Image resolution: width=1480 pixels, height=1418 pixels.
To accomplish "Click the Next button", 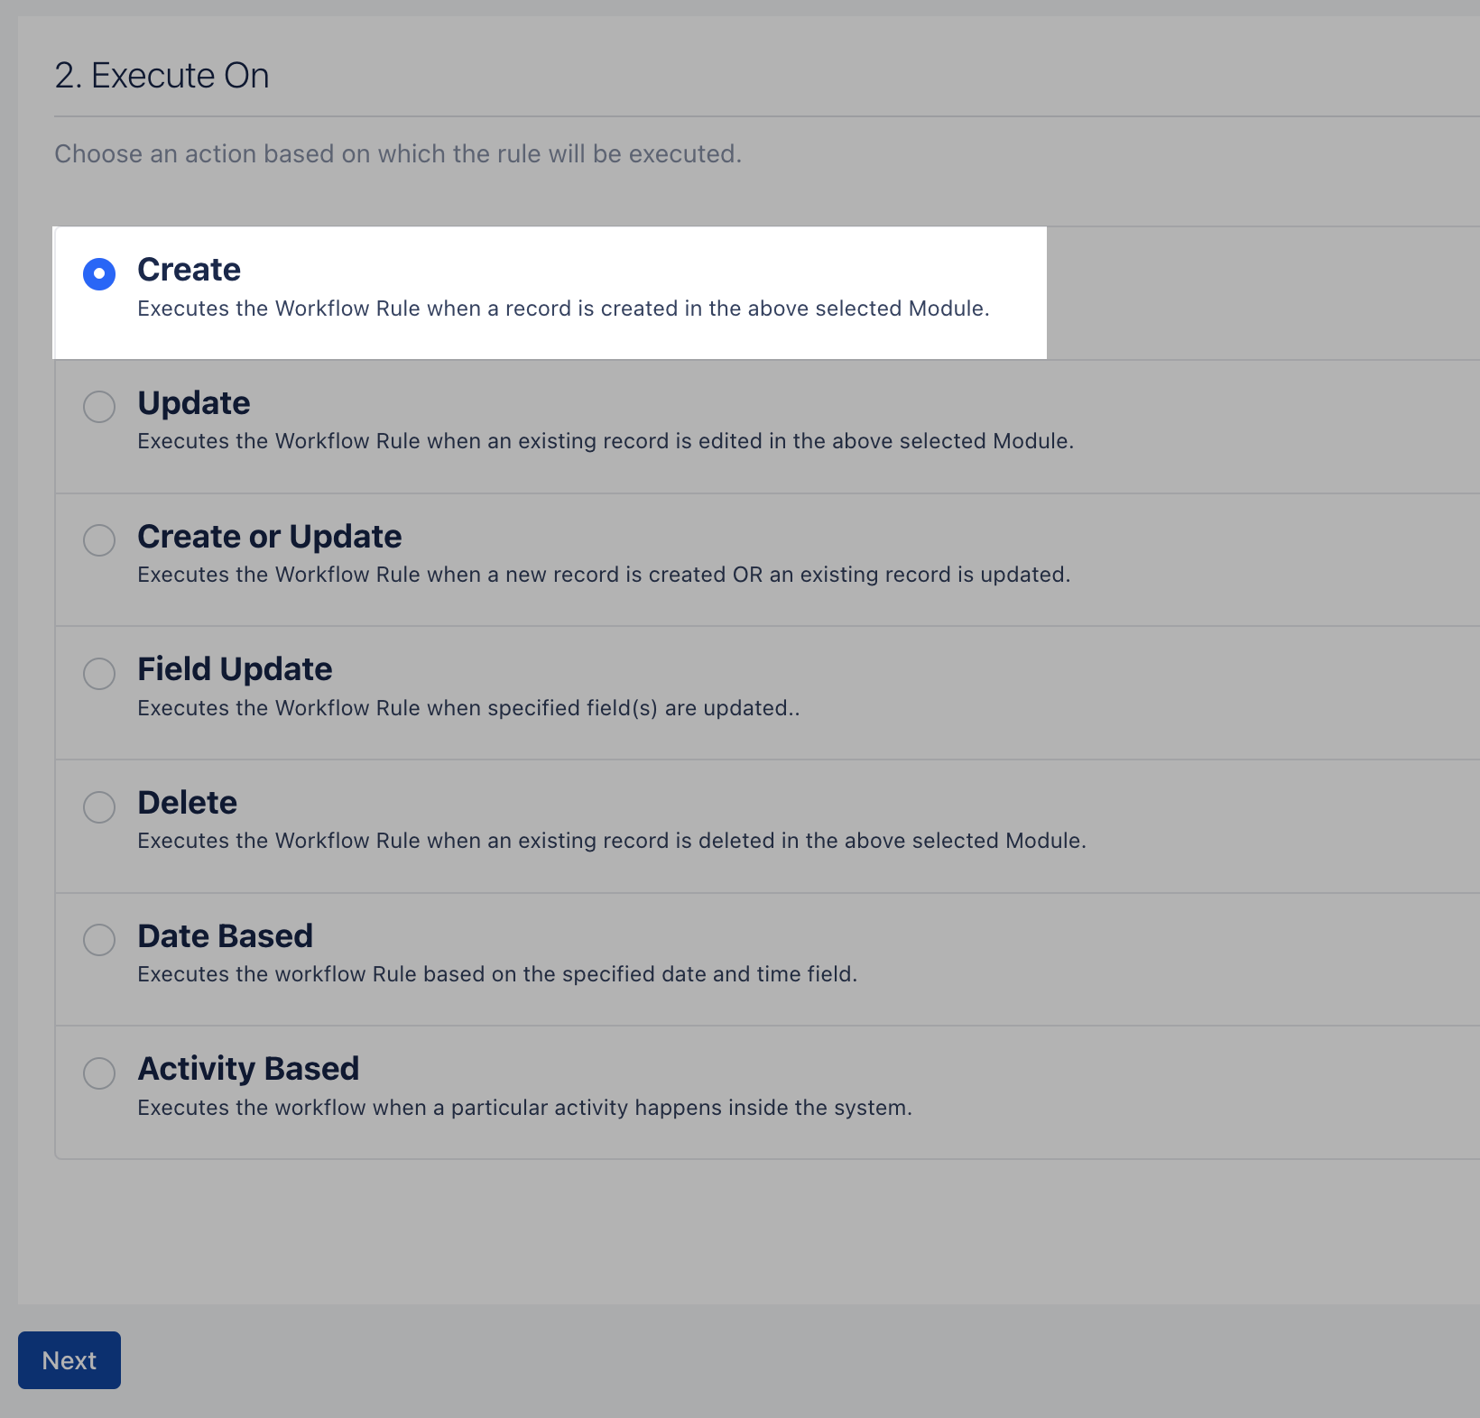I will [69, 1360].
